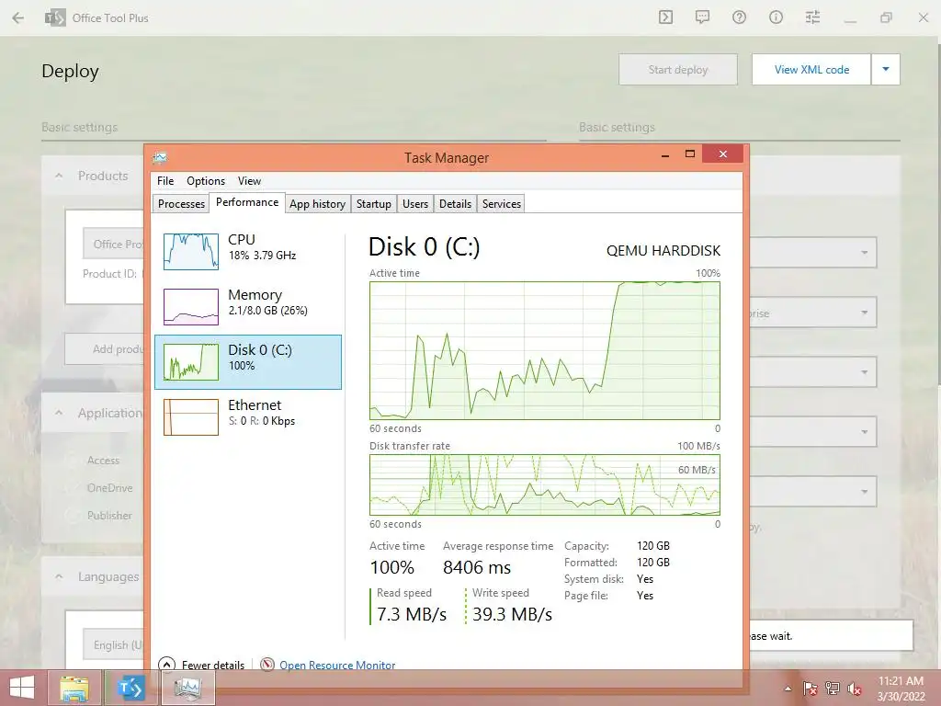Switch to the App history tab
The image size is (941, 706).
[x=317, y=203]
